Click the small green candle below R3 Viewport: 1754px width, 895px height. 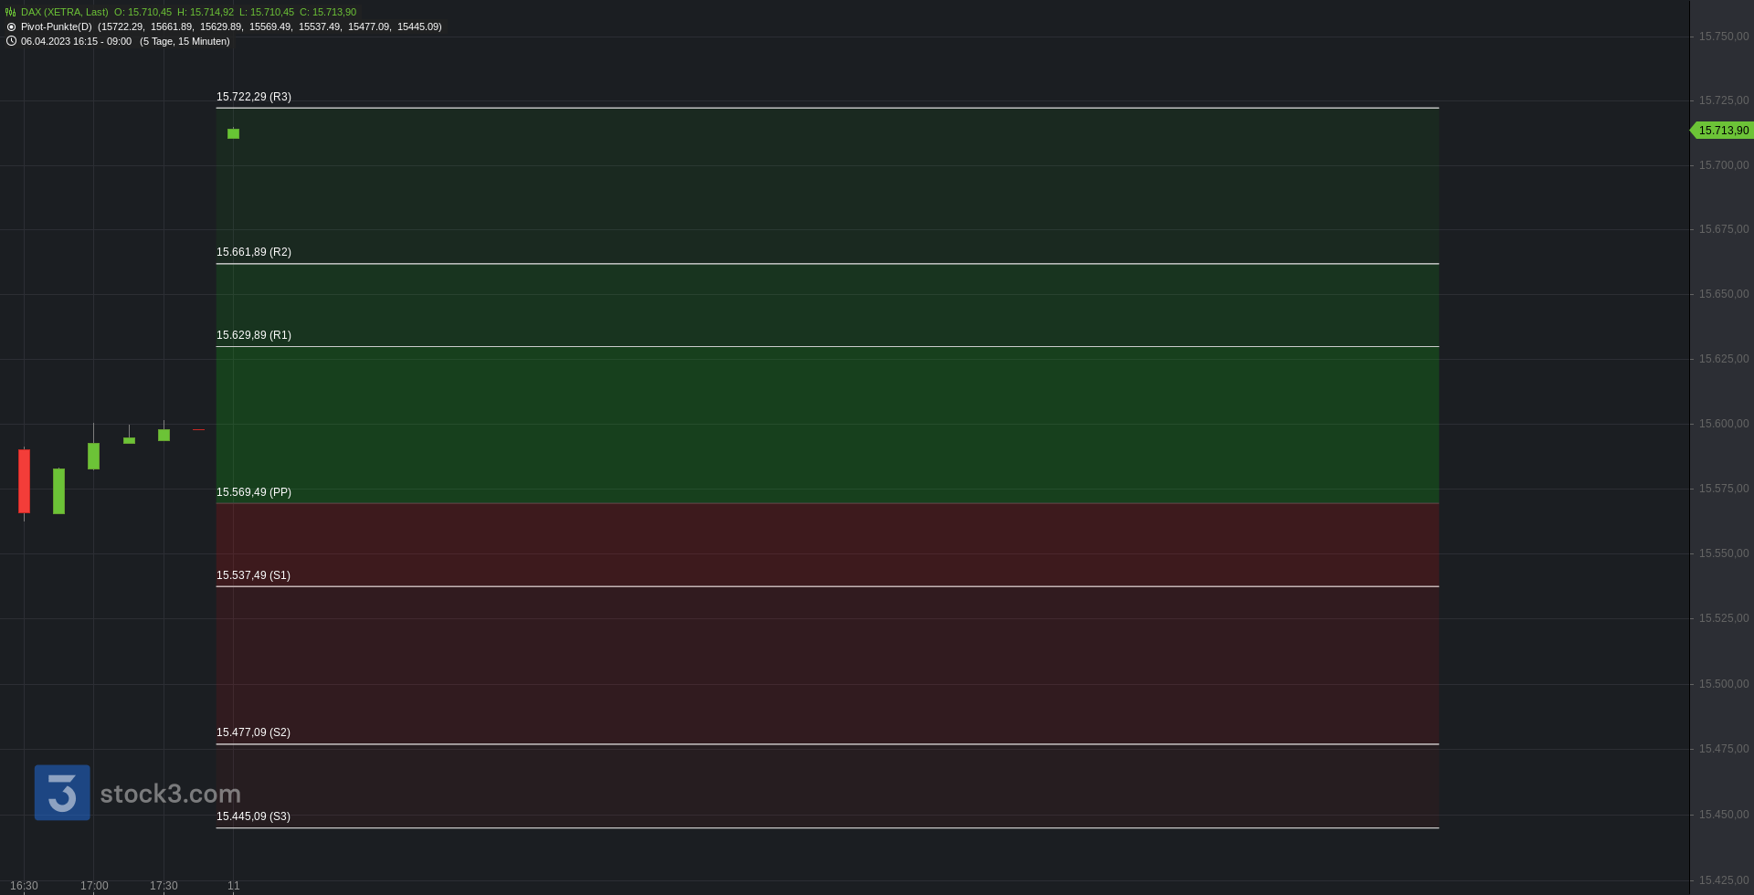click(x=233, y=133)
